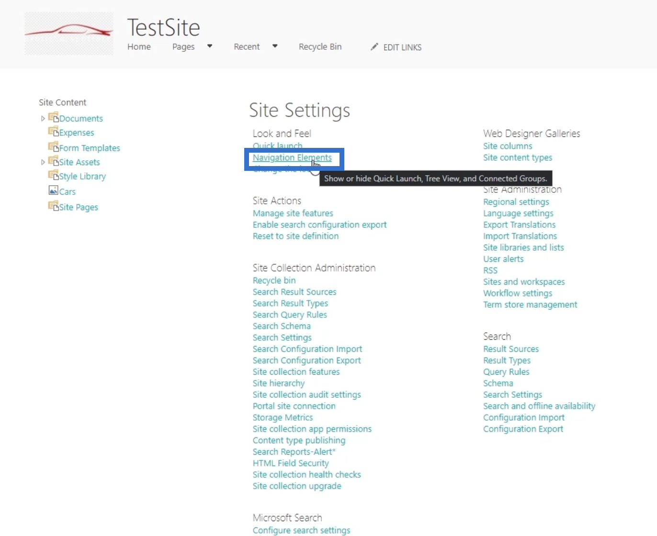Go to the Home navigation item

(139, 46)
